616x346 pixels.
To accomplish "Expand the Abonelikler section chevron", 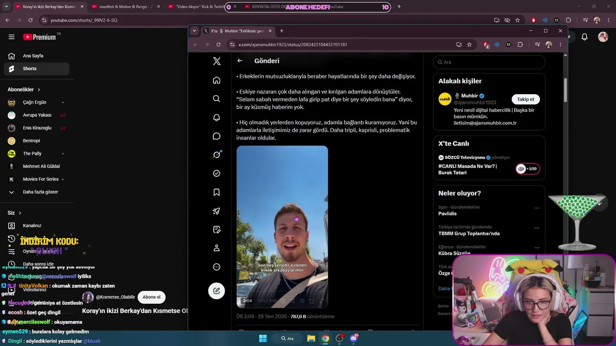I will [39, 89].
